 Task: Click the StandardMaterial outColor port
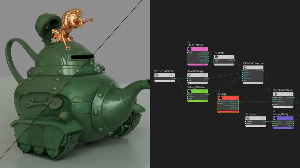pos(293,97)
